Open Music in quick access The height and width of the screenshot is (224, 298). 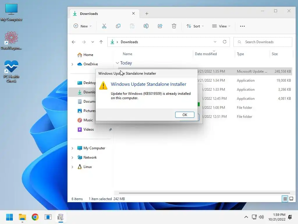pos(85,120)
